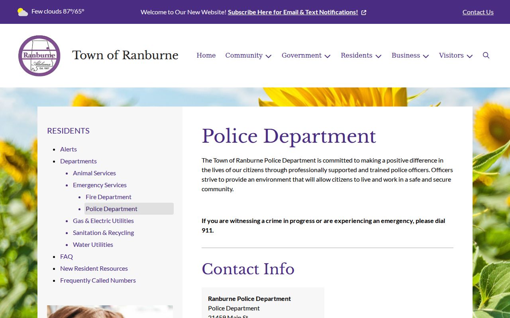Select Animal Services in the sidebar
510x318 pixels.
[x=94, y=173]
